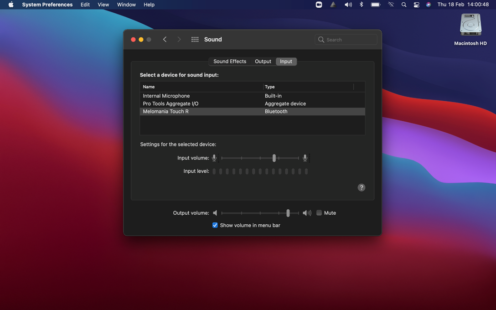Select Internal Microphone input device
This screenshot has width=496, height=310.
(x=166, y=96)
